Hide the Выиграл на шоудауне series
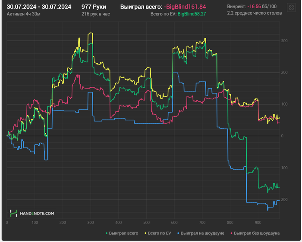Image resolution: width=302 pixels, height=242 pixels. [x=203, y=233]
